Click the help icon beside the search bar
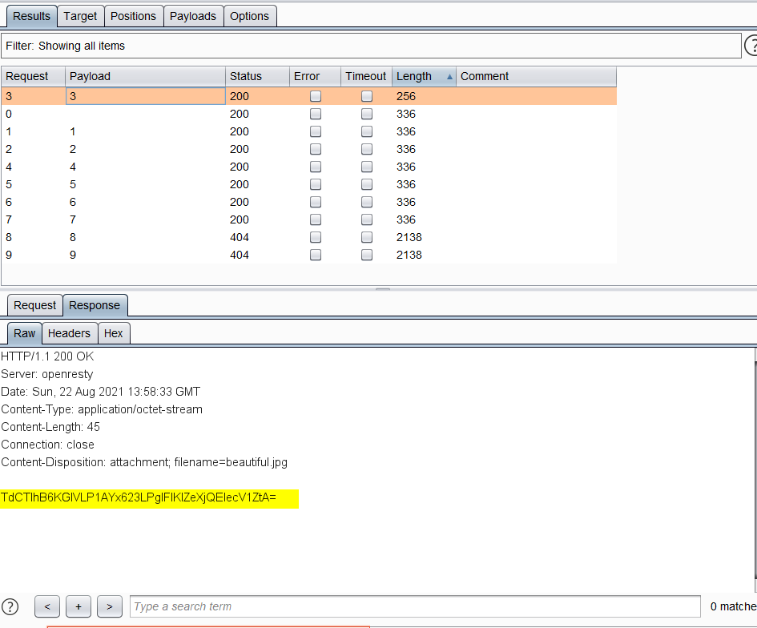This screenshot has width=757, height=628. [x=10, y=606]
